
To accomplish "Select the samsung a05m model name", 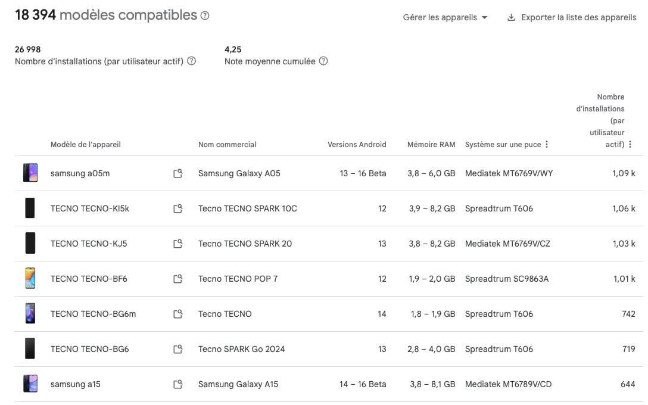I will pyautogui.click(x=80, y=173).
